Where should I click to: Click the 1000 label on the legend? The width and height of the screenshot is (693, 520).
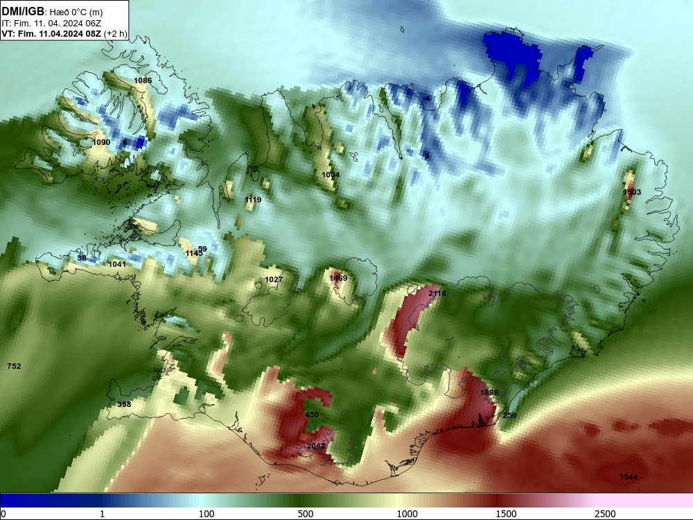[x=407, y=514]
